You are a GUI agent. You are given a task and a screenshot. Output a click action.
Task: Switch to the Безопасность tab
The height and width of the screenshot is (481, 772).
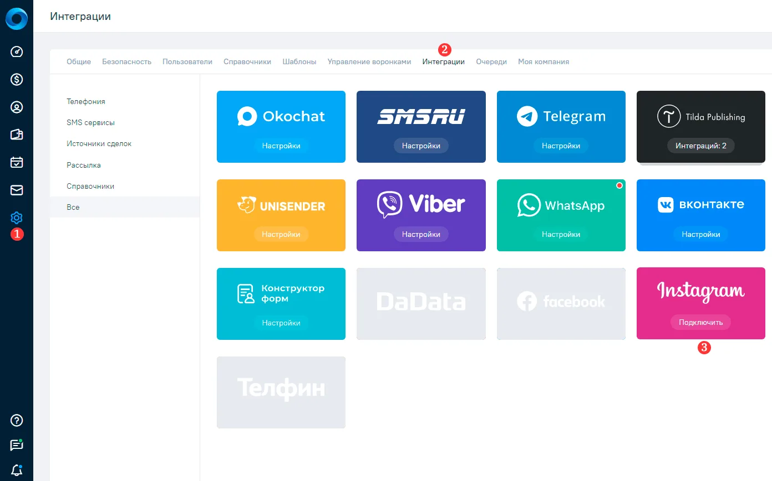click(126, 61)
